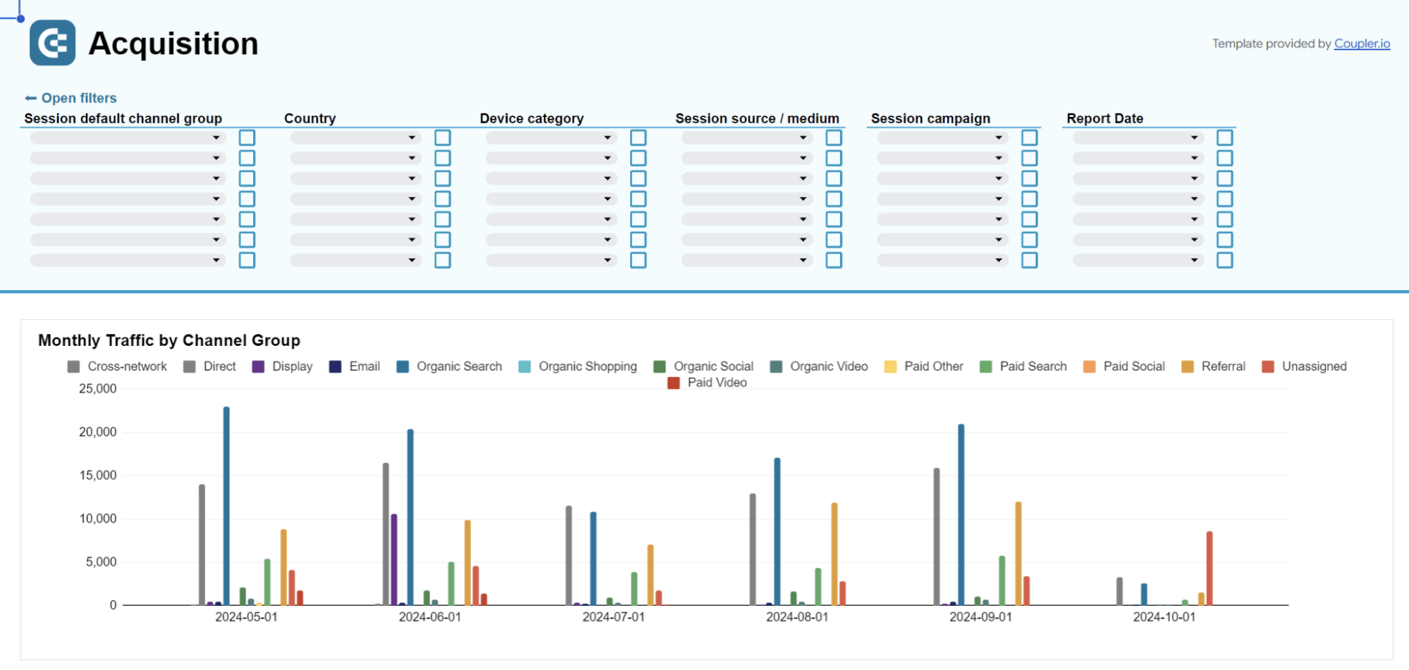Click the Organic Social legend swatch
Viewport: 1409px width, 670px height.
(x=660, y=366)
